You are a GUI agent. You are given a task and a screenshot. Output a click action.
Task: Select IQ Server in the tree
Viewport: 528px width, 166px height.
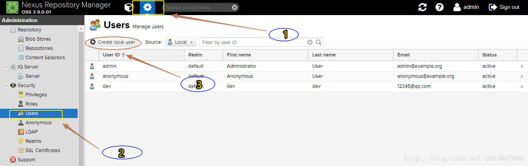click(x=28, y=67)
